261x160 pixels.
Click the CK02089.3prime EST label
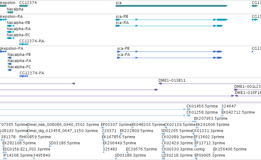177,137
